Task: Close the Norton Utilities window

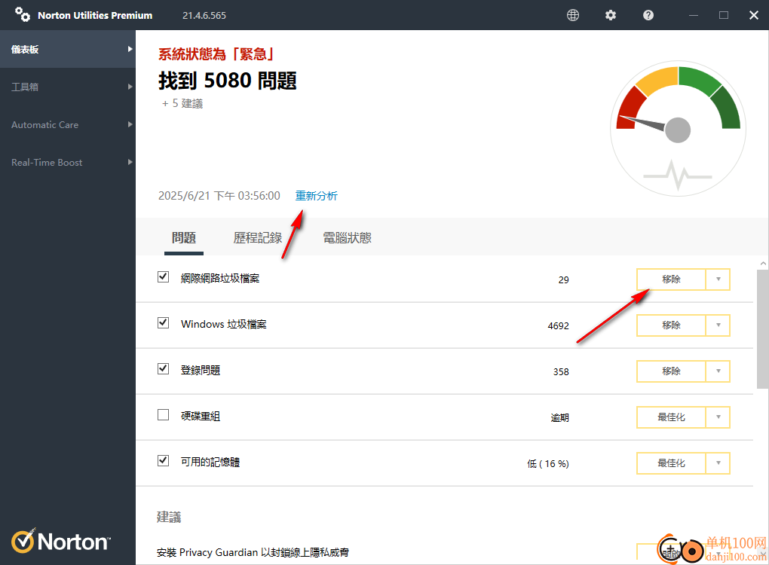Action: [x=754, y=15]
